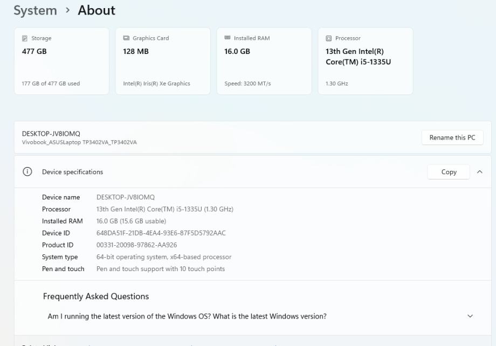
Task: Click the Rename this PC button
Action: (452, 137)
